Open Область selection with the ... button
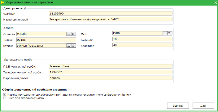 [x=69, y=34]
